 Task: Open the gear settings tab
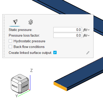(x=31, y=22)
